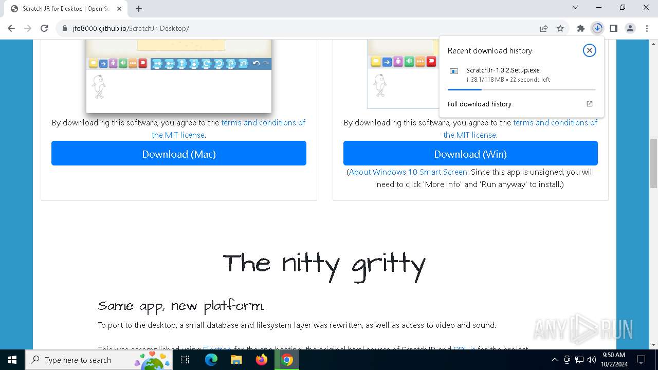Expand the tab search chevron
The width and height of the screenshot is (658, 370).
[575, 8]
